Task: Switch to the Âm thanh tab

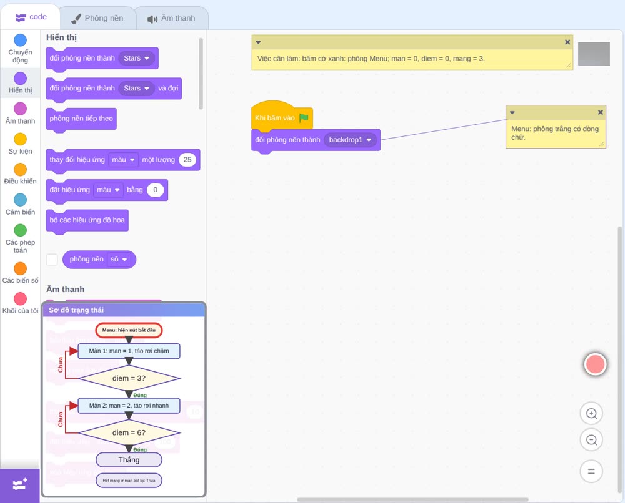Action: click(172, 18)
